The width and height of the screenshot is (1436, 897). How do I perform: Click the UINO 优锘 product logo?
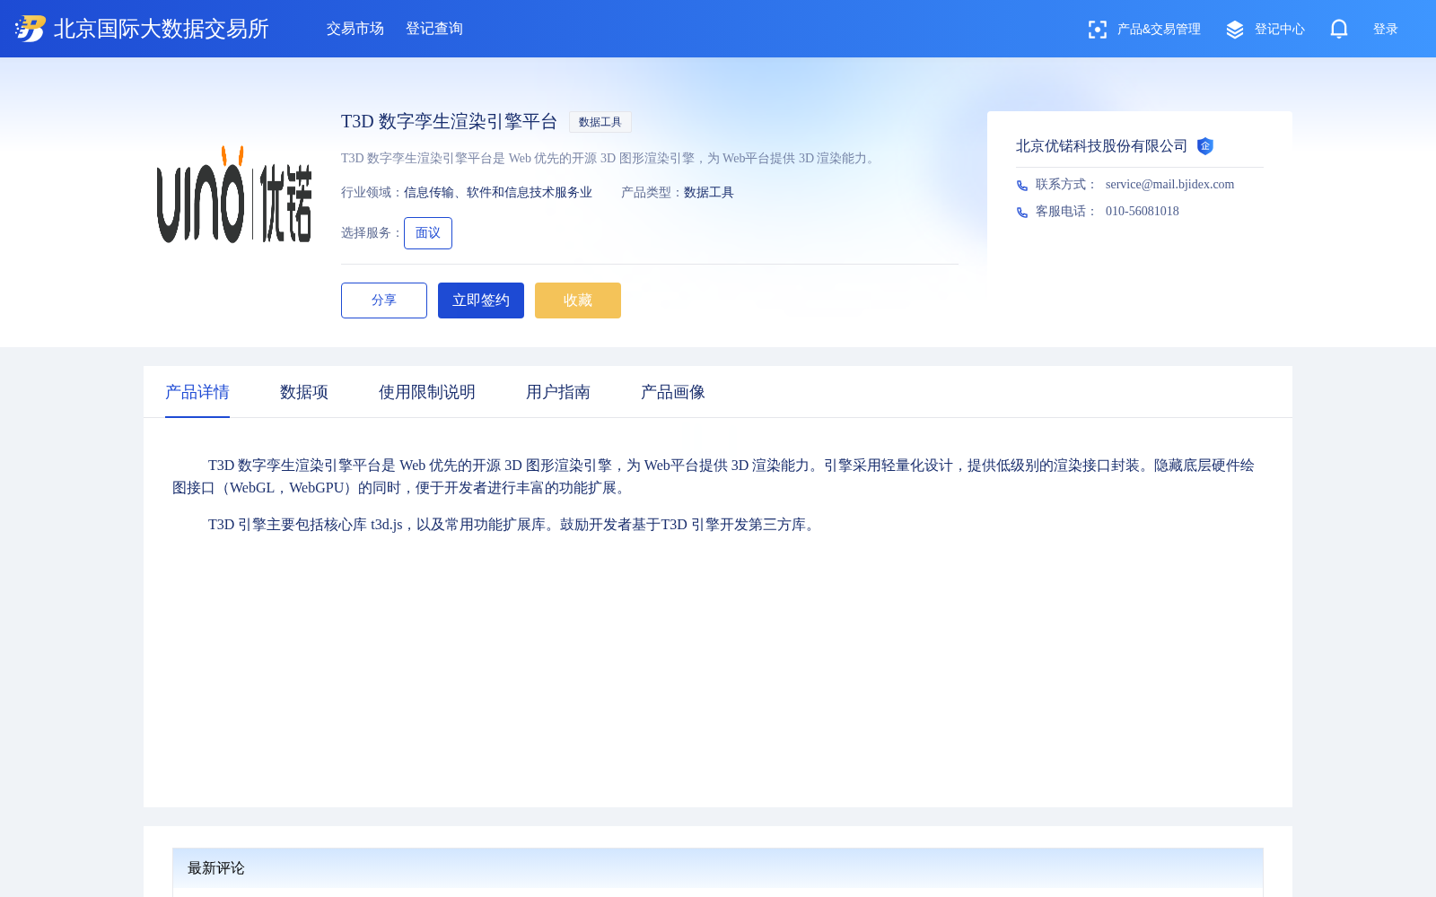click(x=234, y=195)
